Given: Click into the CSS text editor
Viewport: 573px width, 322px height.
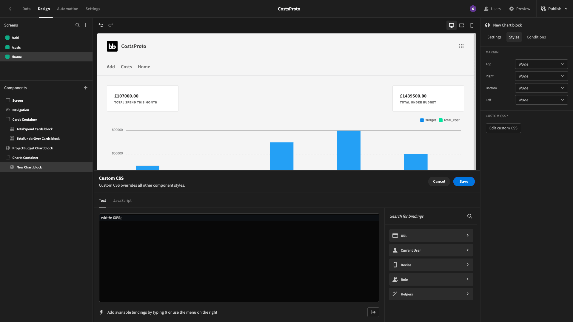Looking at the screenshot, I should point(239,258).
